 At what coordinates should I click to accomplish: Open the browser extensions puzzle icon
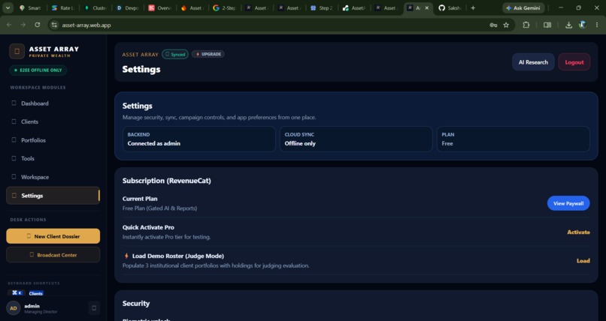click(x=526, y=25)
